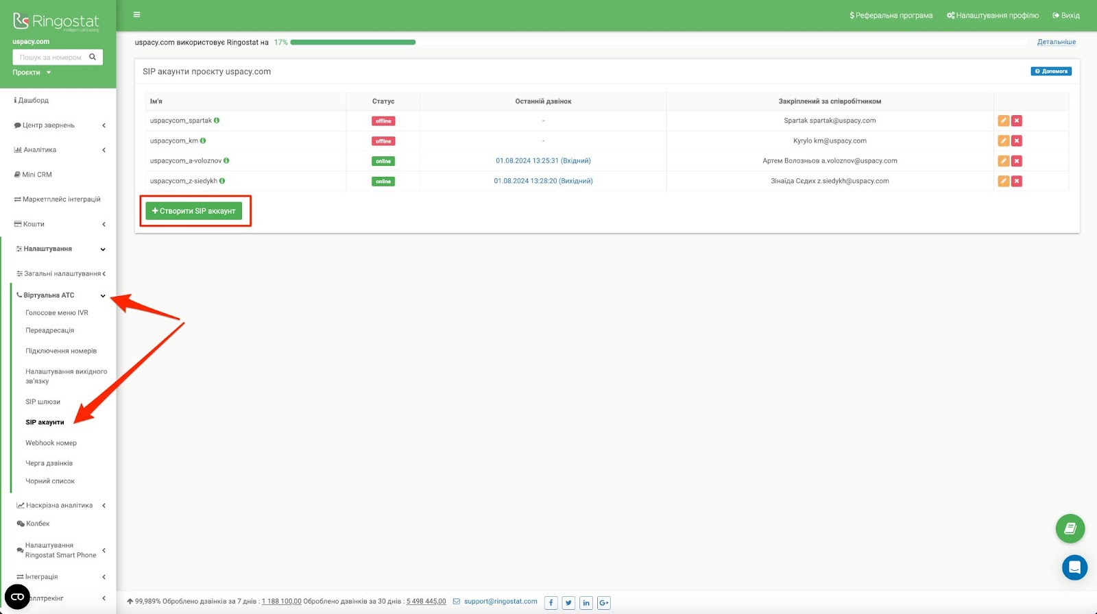Open Google Plus icon in footer

pos(604,603)
